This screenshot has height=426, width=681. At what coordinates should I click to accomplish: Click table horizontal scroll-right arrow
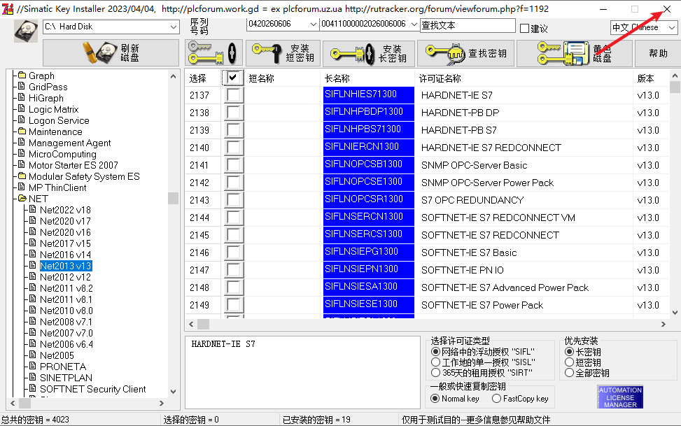pos(664,324)
